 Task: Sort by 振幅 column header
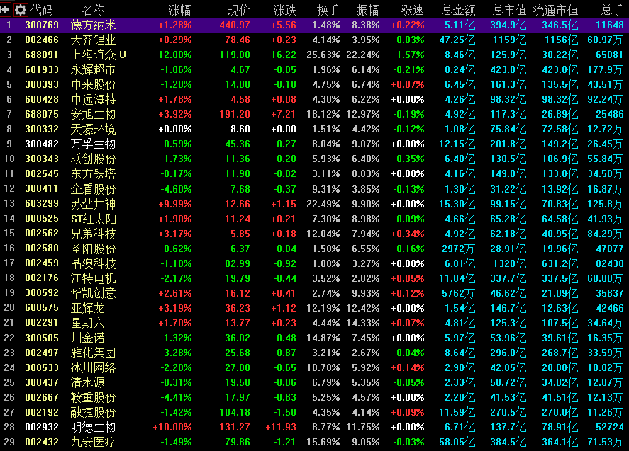[368, 10]
